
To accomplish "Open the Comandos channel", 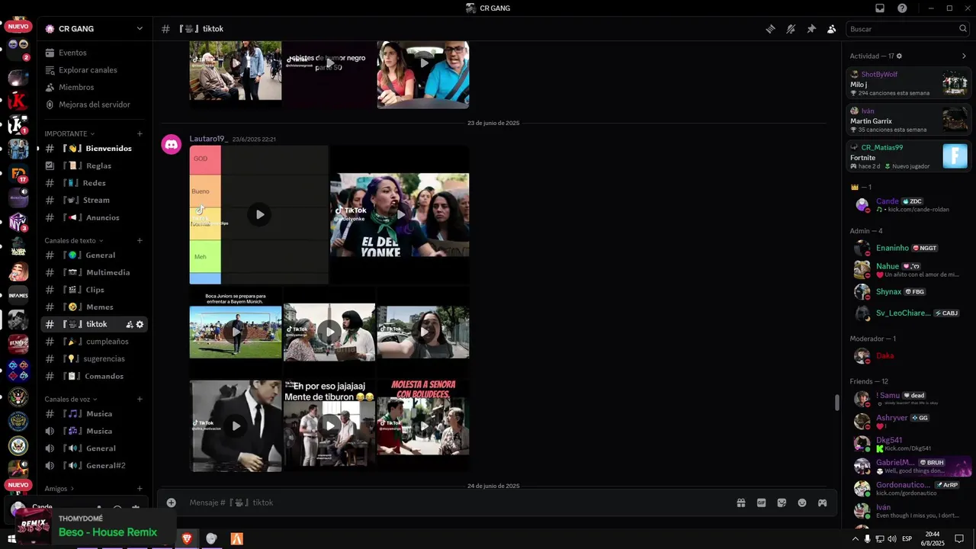I will pyautogui.click(x=93, y=376).
